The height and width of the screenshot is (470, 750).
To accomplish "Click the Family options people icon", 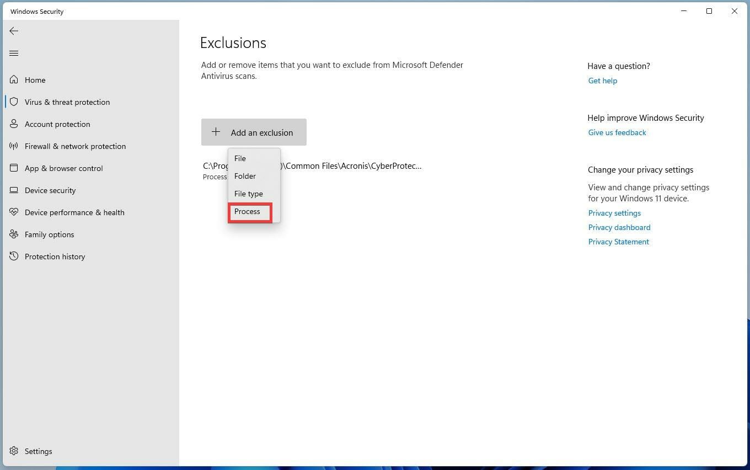I will click(14, 234).
